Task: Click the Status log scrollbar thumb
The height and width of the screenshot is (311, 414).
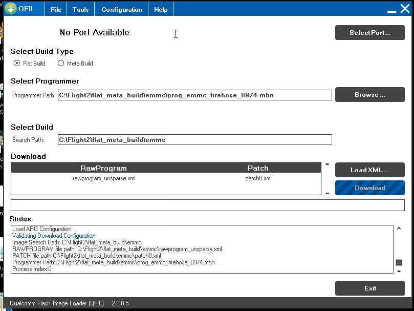Action: pos(399,262)
